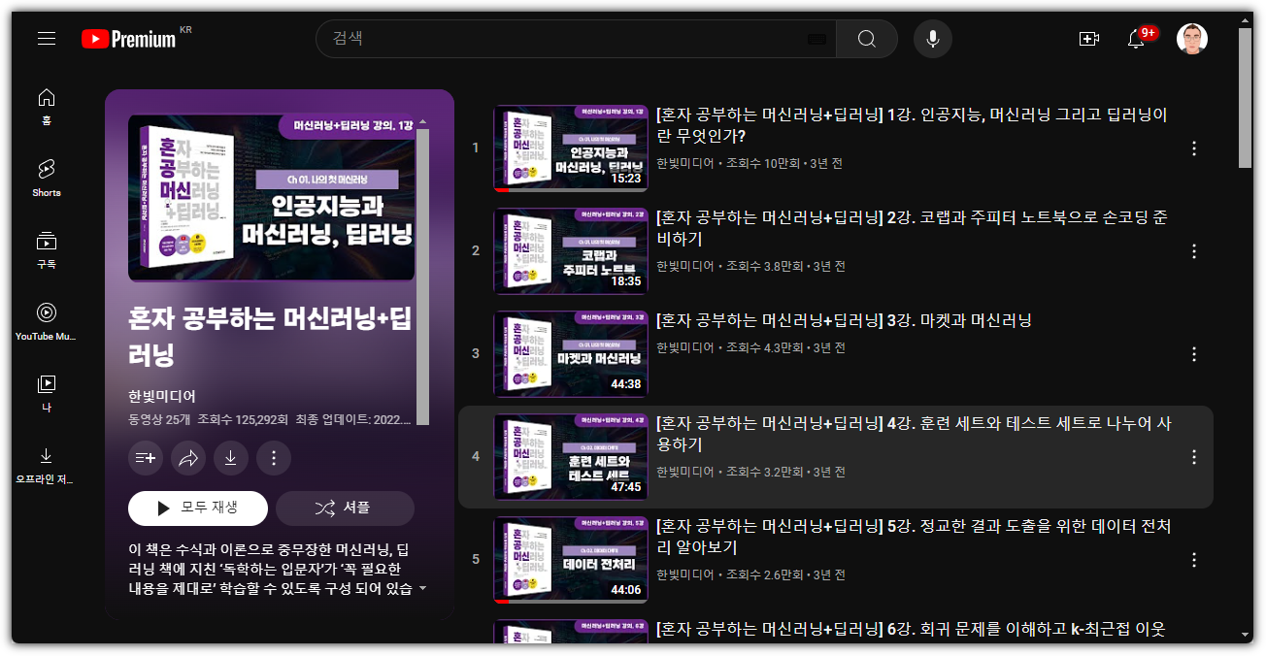This screenshot has height=656, width=1266.
Task: Play the 2강 video thumbnail
Action: [x=571, y=251]
